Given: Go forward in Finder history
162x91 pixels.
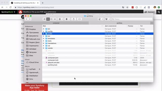Looking at the screenshot, I should click(x=30, y=19).
